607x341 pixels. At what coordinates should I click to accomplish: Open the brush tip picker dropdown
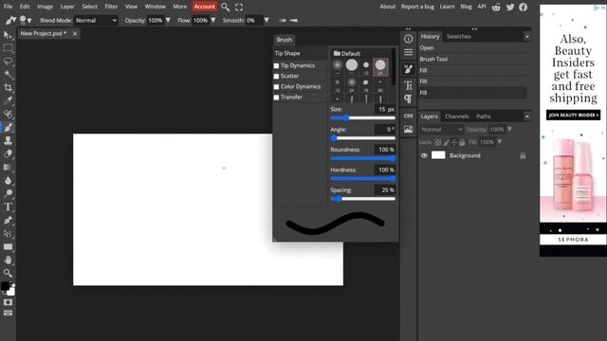[x=26, y=20]
